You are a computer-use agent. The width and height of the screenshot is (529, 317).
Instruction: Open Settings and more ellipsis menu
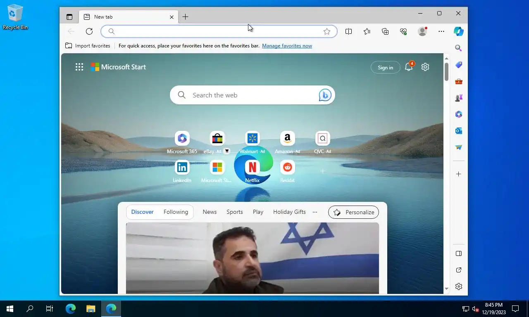441,31
